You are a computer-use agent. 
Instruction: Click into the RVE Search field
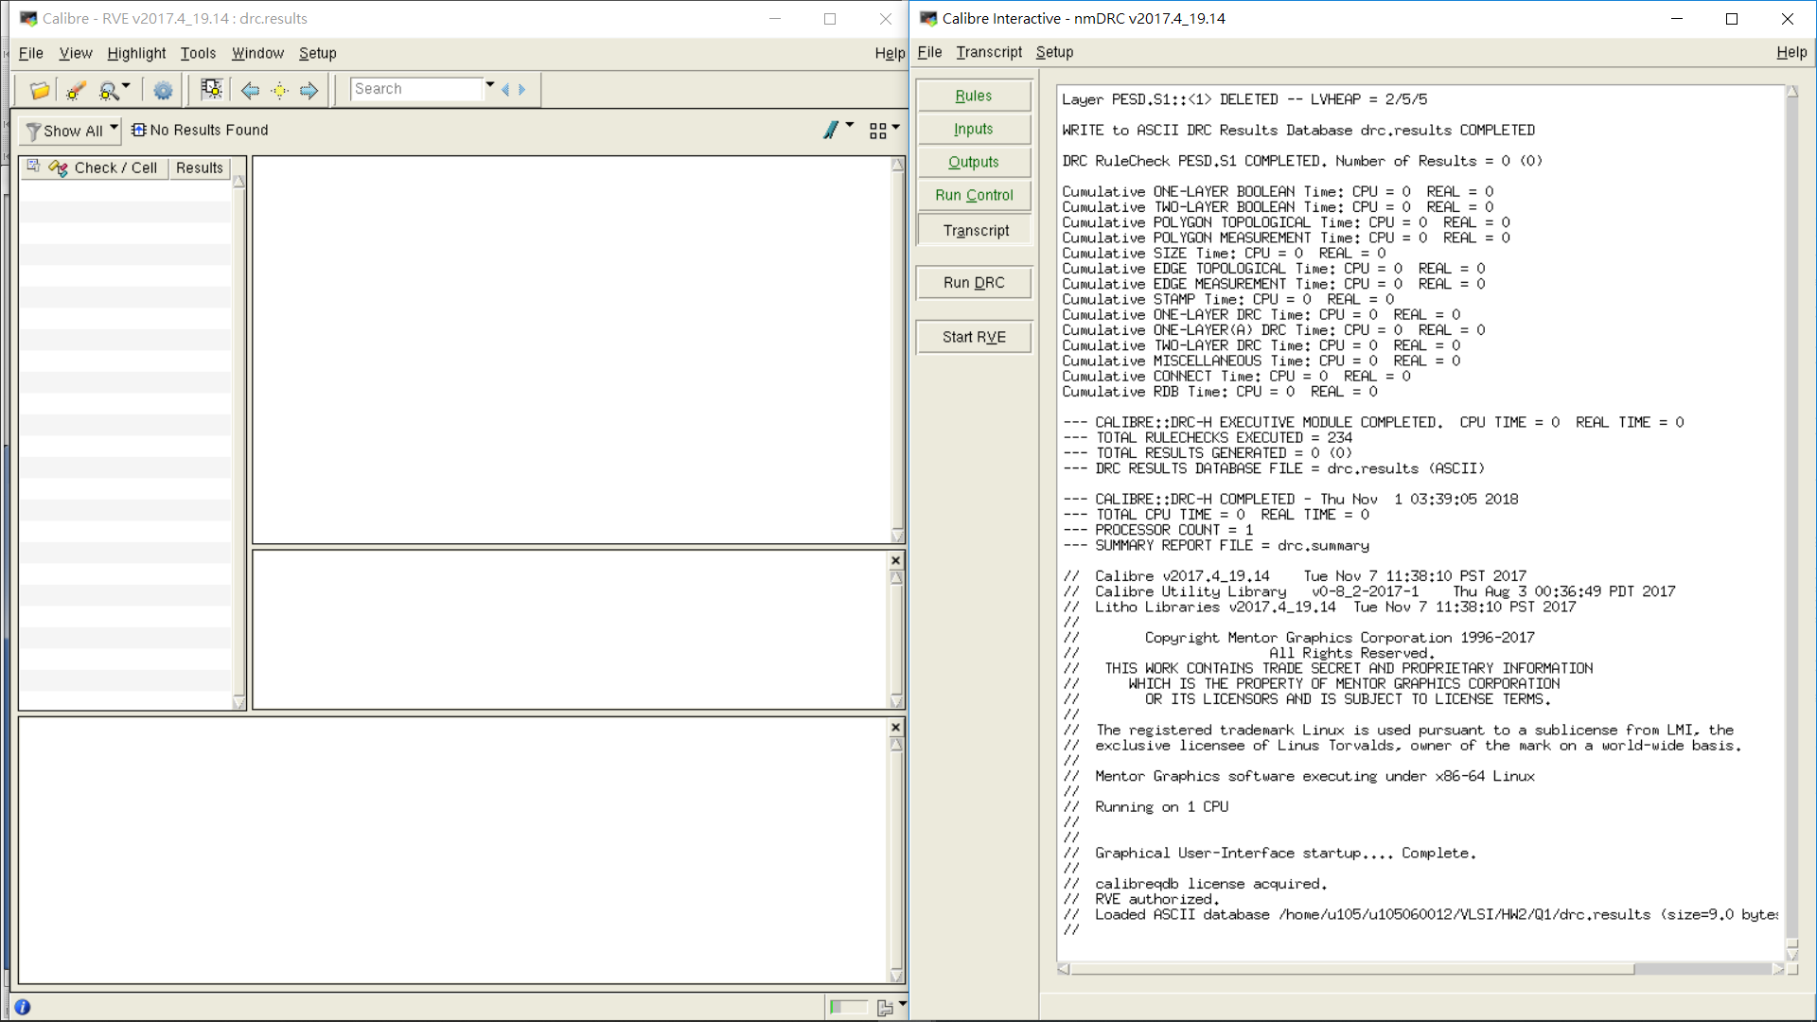(x=416, y=89)
